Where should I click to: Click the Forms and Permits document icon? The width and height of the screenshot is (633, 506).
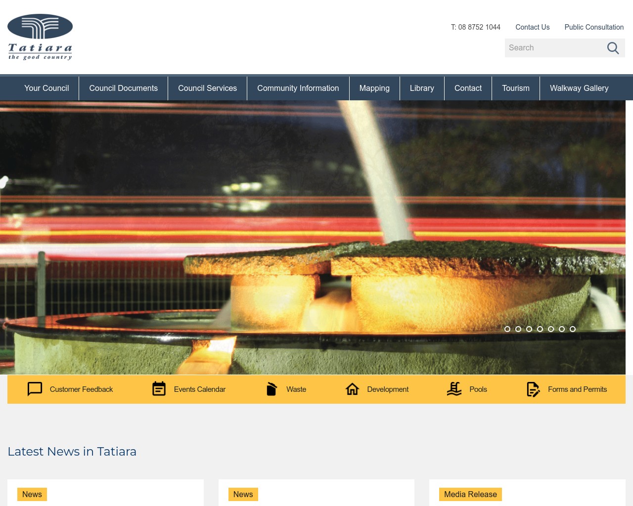[533, 389]
